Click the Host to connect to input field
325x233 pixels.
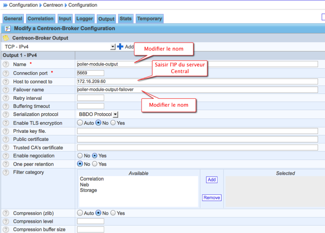pyautogui.click(x=197, y=82)
